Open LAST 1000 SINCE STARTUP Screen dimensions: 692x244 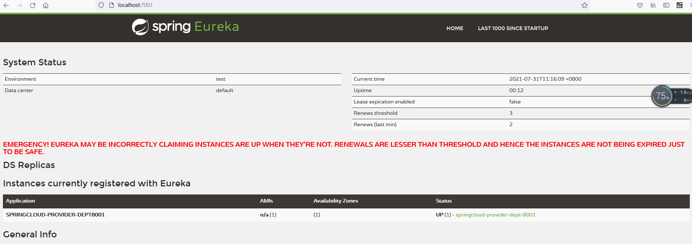point(513,28)
